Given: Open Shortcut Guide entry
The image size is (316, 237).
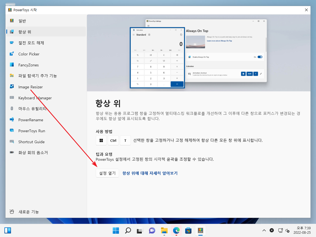Looking at the screenshot, I should 46,142.
